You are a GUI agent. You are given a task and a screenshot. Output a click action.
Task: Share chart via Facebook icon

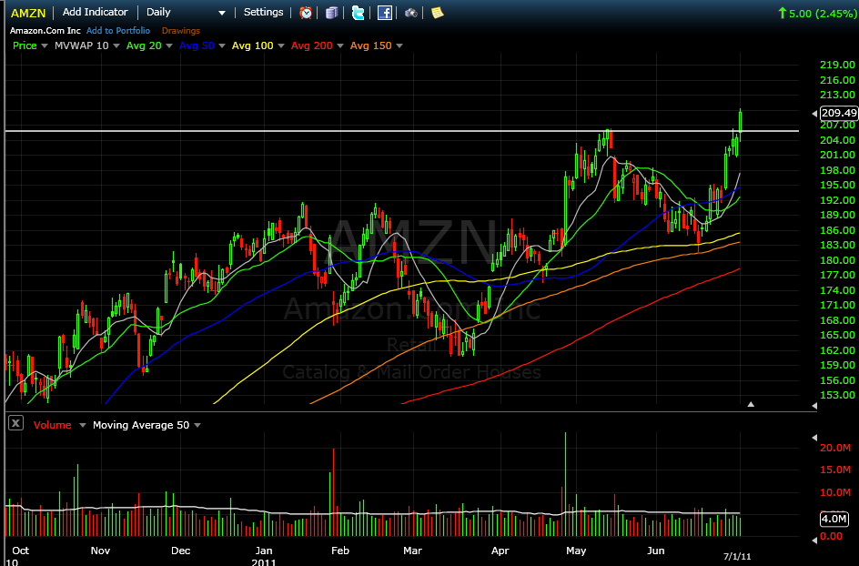[385, 13]
